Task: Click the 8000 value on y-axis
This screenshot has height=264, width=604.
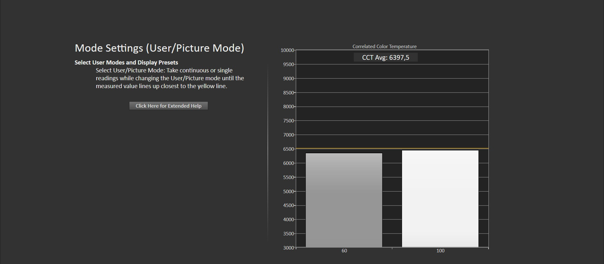Action: tap(288, 107)
